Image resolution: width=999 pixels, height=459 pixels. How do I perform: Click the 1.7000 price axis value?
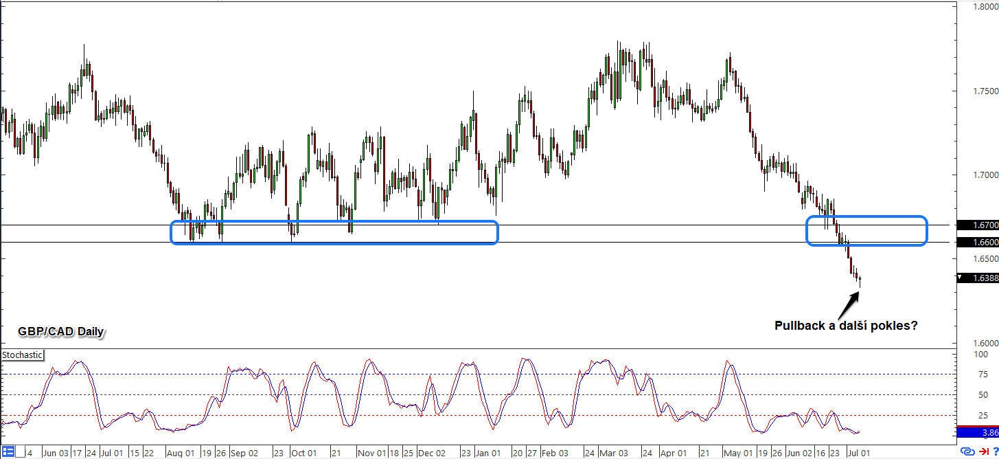tap(986, 175)
